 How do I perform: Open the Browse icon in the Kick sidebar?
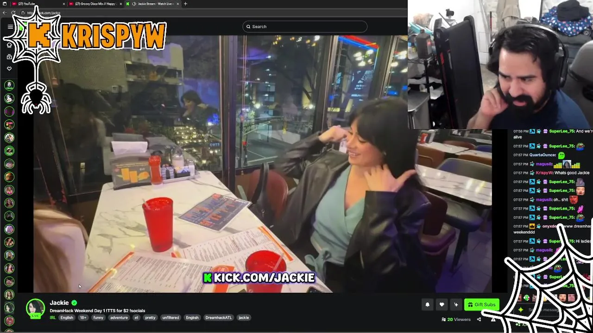click(9, 57)
